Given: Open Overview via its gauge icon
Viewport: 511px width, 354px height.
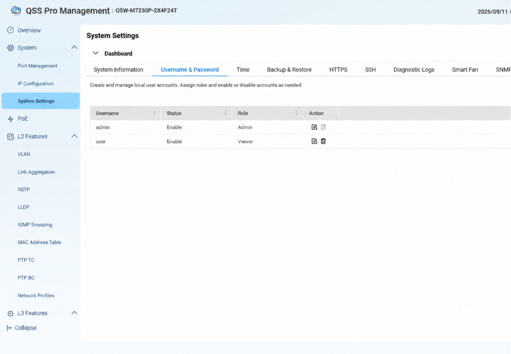Looking at the screenshot, I should click(x=11, y=30).
